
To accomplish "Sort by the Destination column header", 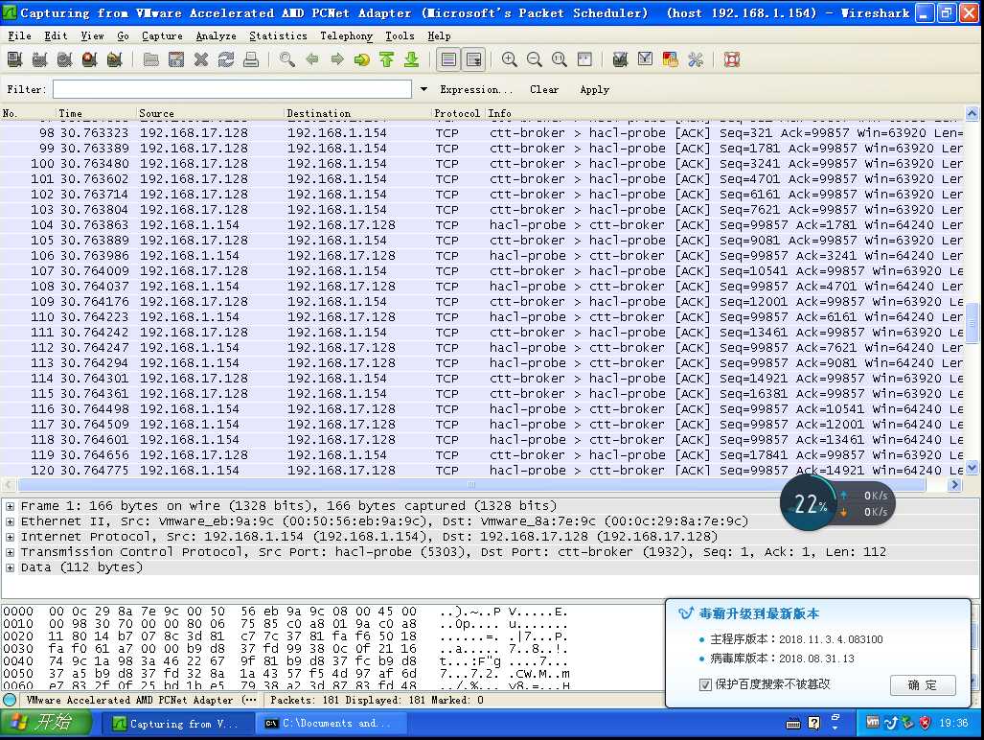I will tap(356, 113).
